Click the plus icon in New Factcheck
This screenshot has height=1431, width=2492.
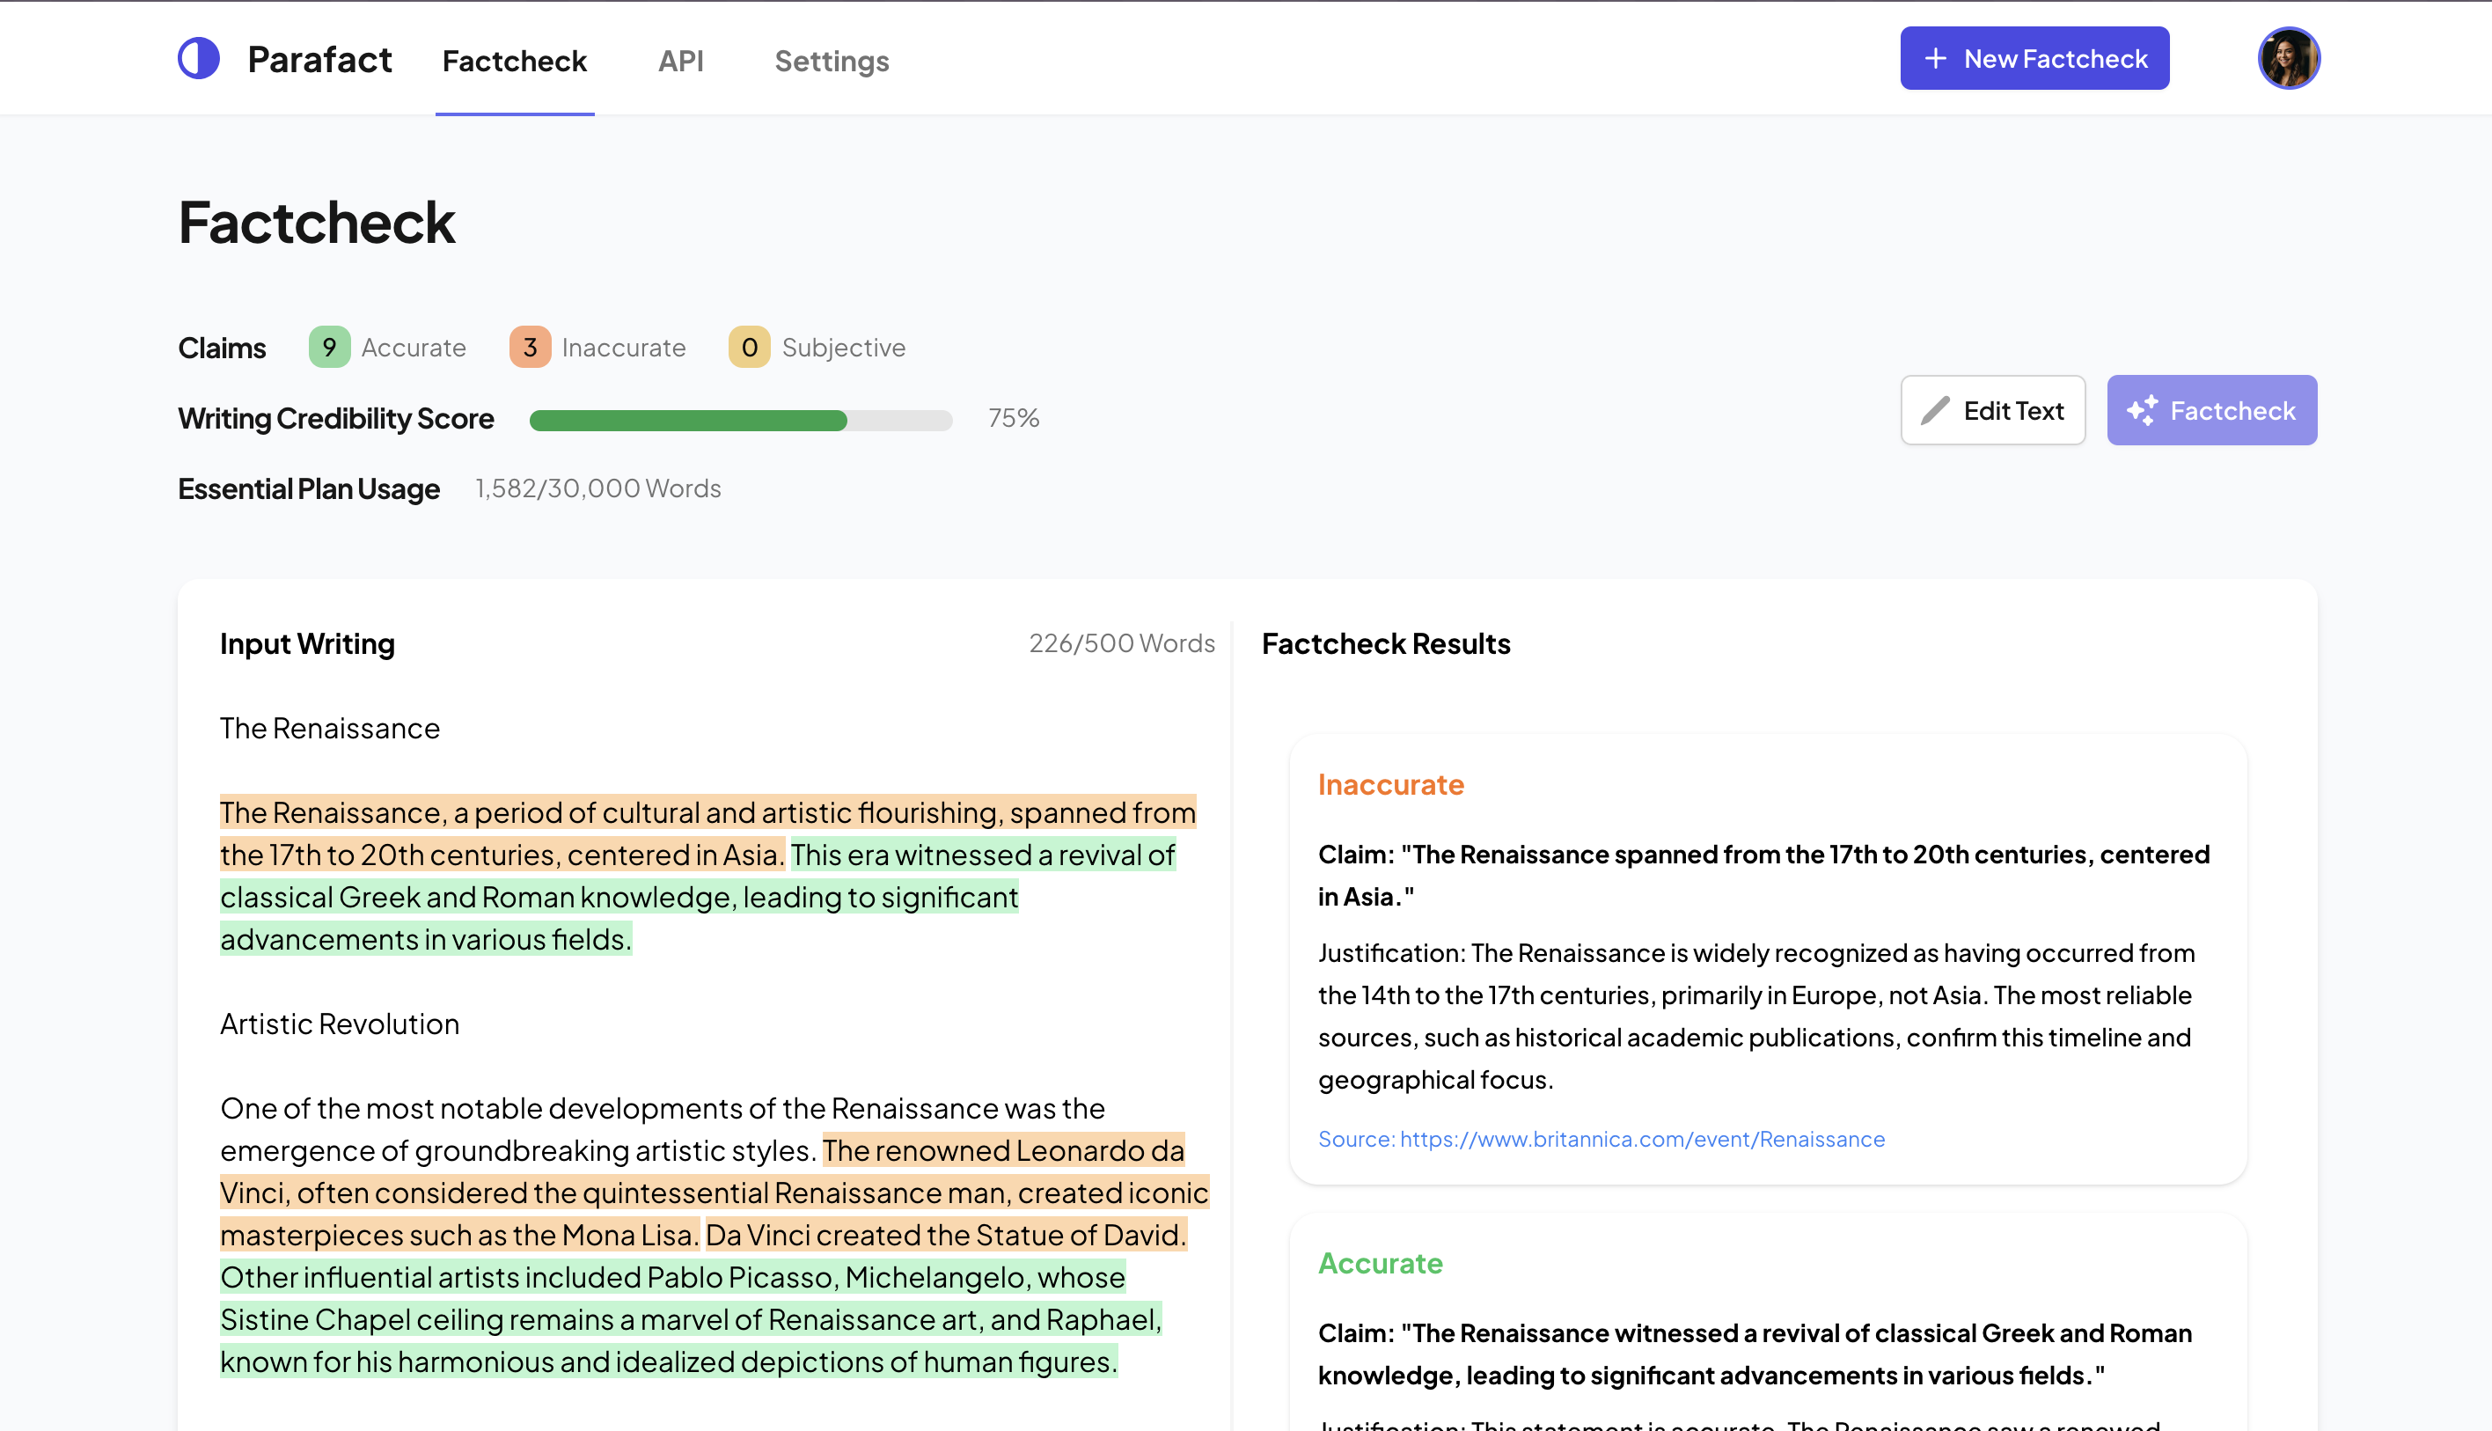[1935, 59]
